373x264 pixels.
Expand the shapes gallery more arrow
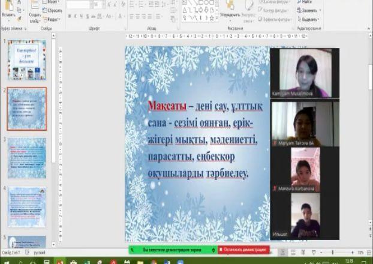pos(216,18)
